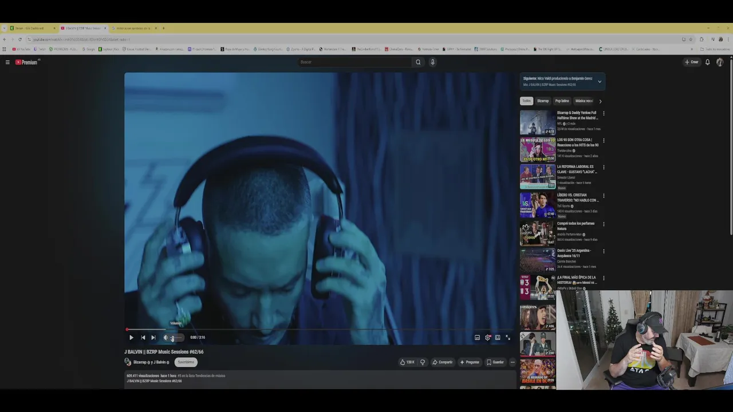Start voice search with the microphone icon
The width and height of the screenshot is (733, 412).
point(432,62)
